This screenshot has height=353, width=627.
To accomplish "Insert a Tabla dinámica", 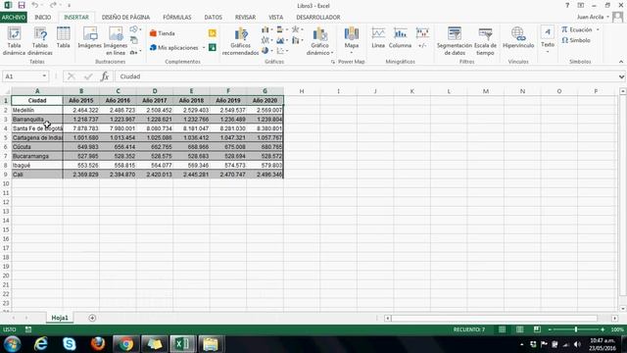I will pyautogui.click(x=14, y=41).
